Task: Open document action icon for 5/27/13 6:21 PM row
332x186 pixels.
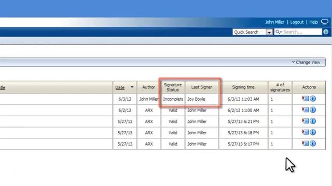Action: coord(306,121)
